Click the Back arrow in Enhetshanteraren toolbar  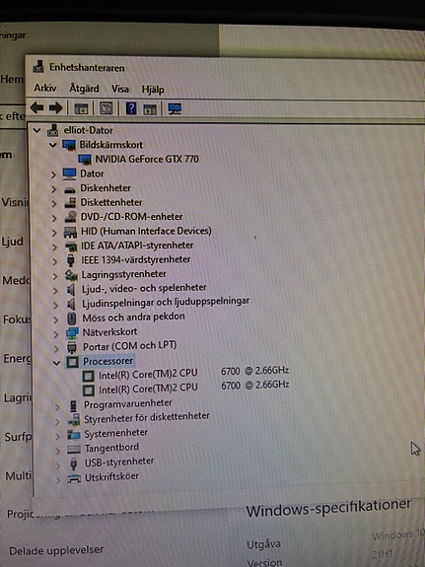36,107
